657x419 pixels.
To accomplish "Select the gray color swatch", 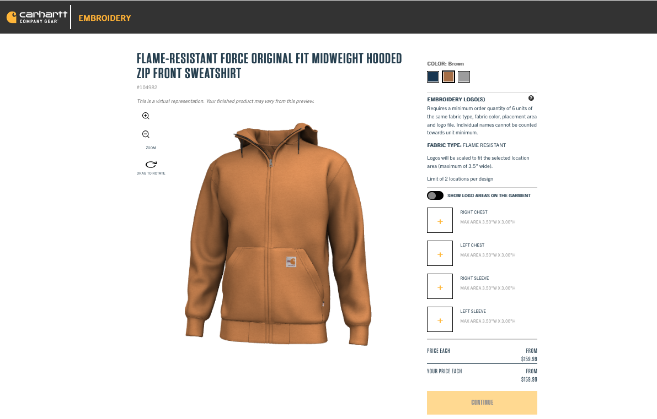I will (464, 77).
